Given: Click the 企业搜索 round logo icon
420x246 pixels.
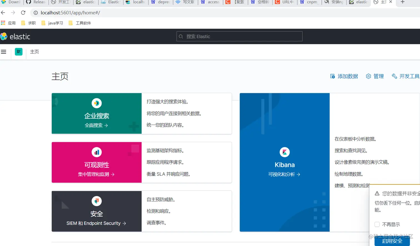Looking at the screenshot, I should [x=97, y=103].
